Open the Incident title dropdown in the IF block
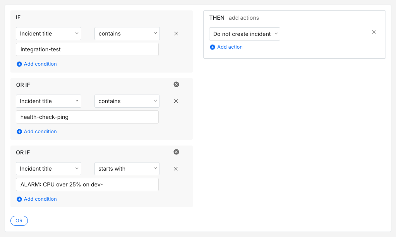 pos(48,34)
